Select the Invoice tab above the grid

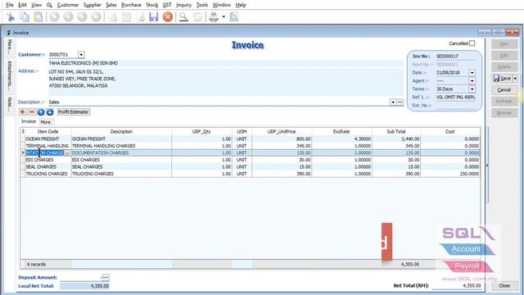pyautogui.click(x=29, y=121)
